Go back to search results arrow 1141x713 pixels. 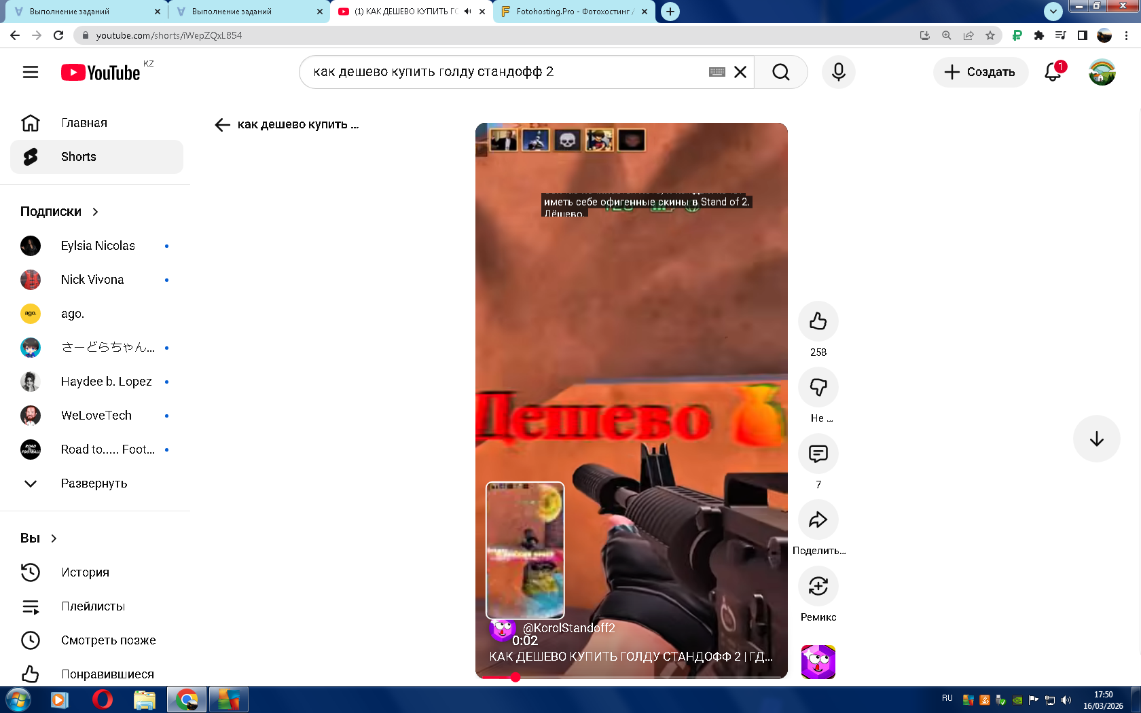(222, 124)
